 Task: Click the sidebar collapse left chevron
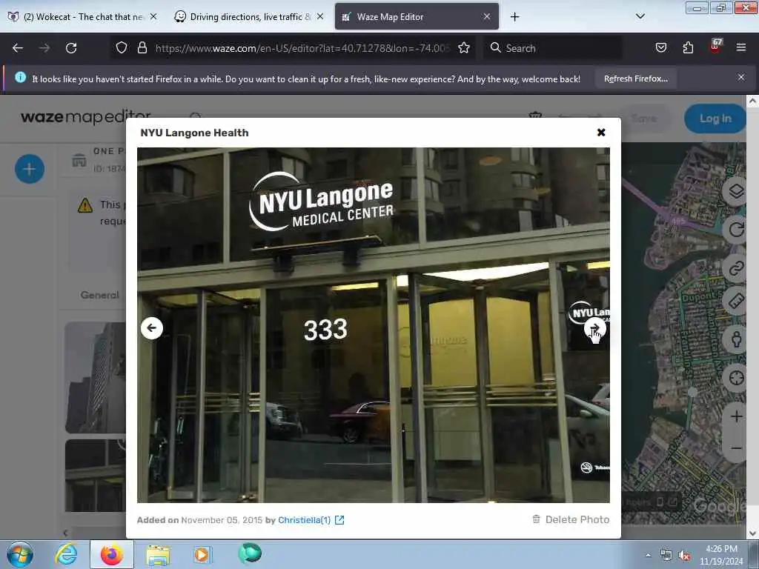click(x=65, y=533)
